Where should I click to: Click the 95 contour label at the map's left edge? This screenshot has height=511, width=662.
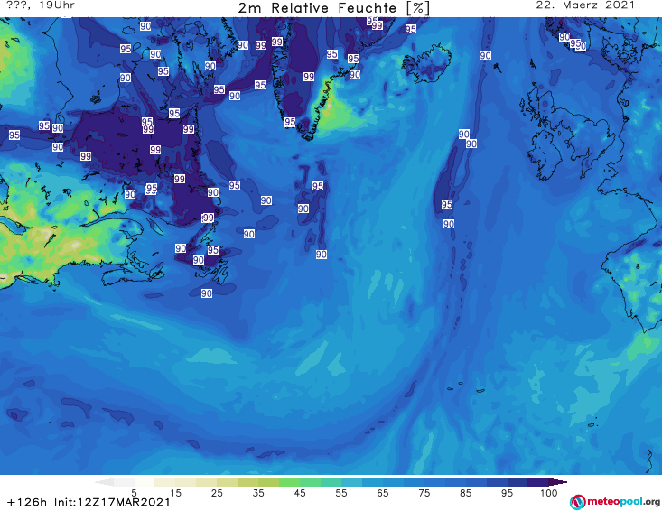14,135
